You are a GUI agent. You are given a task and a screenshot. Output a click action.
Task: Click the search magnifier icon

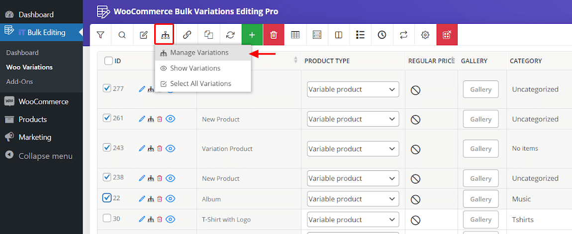(122, 35)
